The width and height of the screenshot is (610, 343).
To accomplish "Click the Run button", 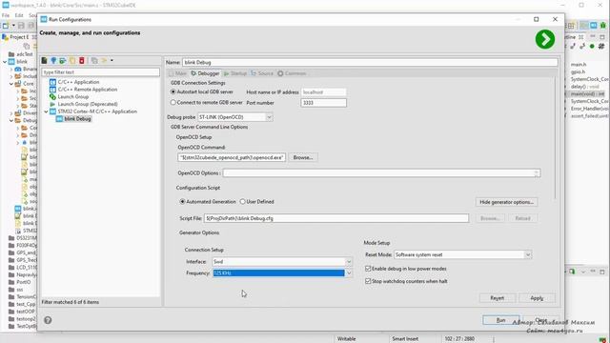I will [x=500, y=320].
